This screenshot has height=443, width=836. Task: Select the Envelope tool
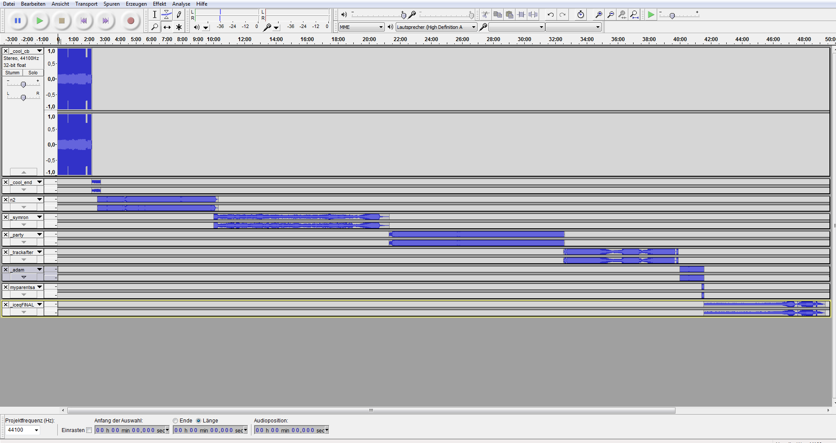coord(167,15)
